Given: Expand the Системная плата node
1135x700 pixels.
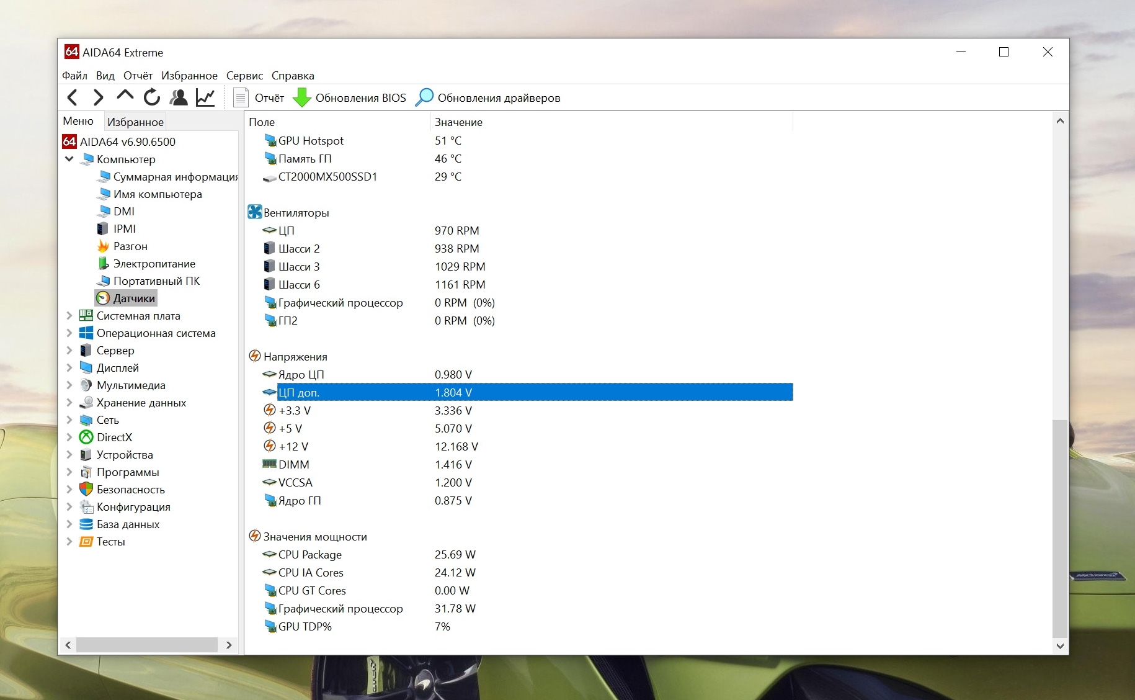Looking at the screenshot, I should coord(69,316).
